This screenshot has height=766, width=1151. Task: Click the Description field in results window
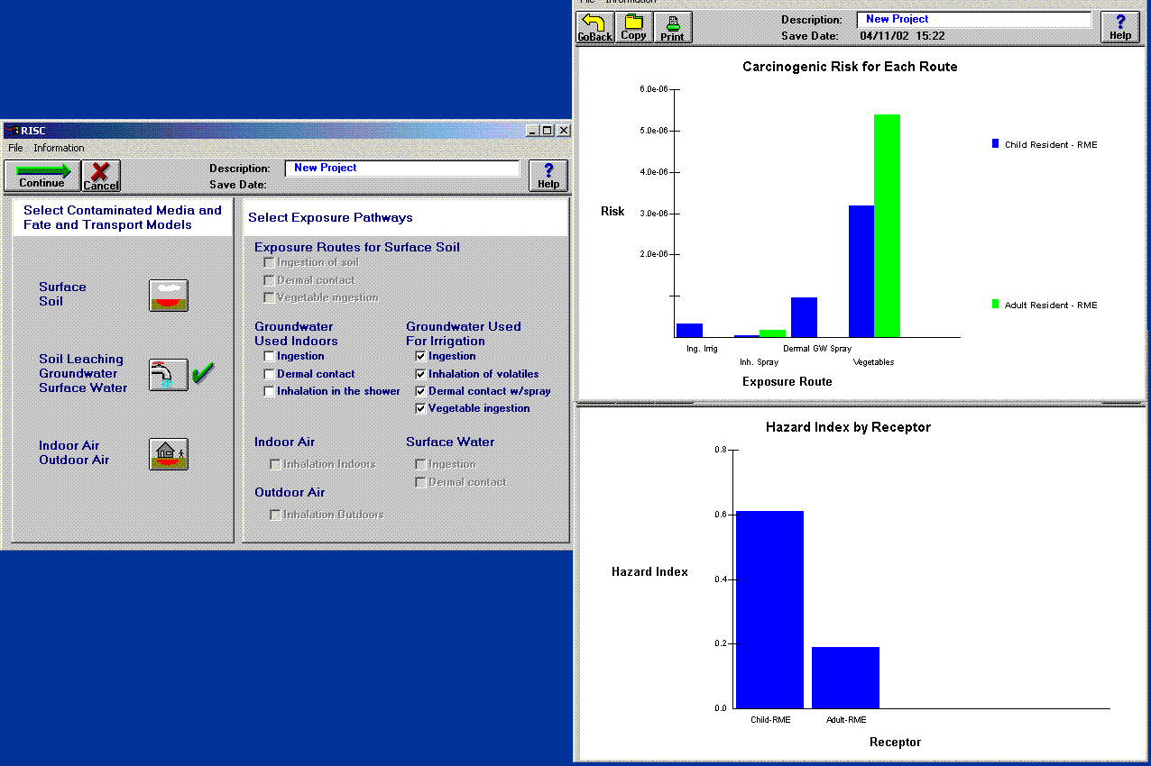click(x=974, y=20)
